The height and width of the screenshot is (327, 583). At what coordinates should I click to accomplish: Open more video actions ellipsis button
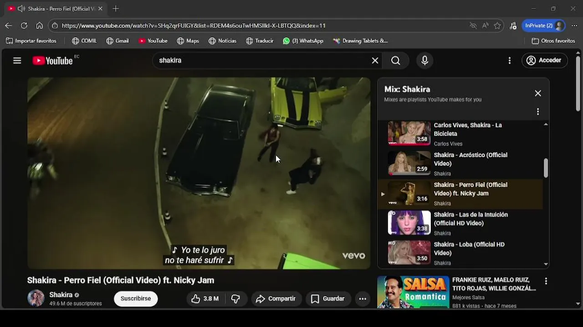[x=363, y=299]
